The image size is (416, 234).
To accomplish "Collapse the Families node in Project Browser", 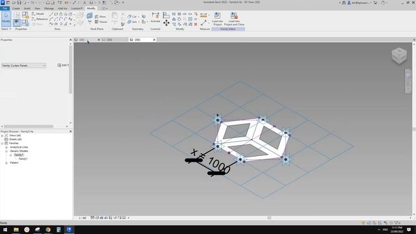I will click(x=2, y=143).
